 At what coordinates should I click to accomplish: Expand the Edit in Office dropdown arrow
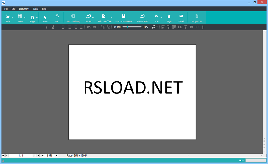point(112,18)
